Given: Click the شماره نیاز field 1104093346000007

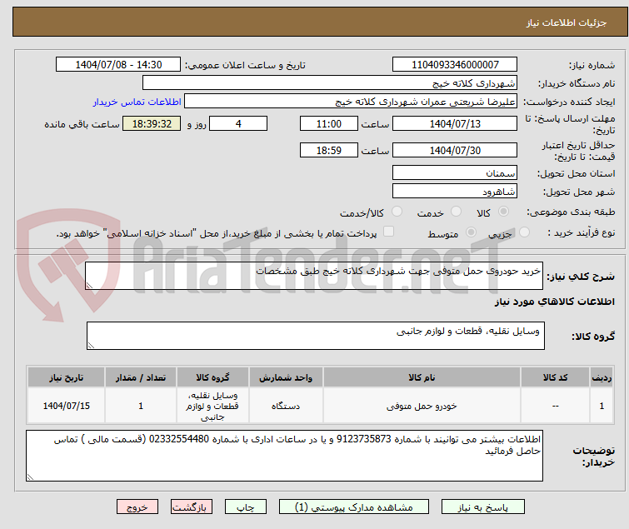Looking at the screenshot, I should 455,65.
